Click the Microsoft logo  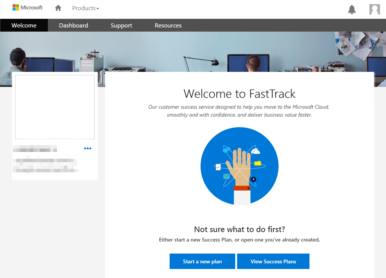[x=27, y=8]
